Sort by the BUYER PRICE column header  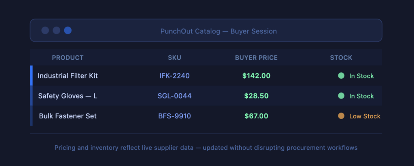(x=256, y=58)
